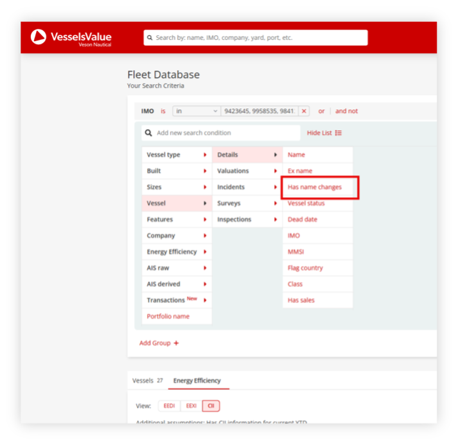This screenshot has width=460, height=445.
Task: Remove IMO filter with red X icon
Action: pos(304,111)
